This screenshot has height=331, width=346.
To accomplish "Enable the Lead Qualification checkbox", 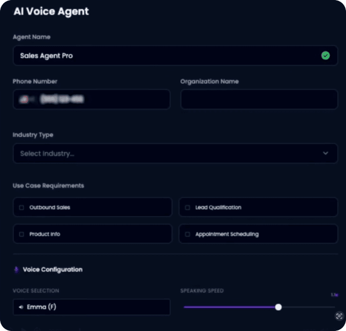I will (x=187, y=208).
